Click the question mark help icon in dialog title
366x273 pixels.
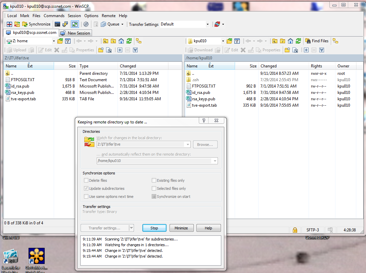click(x=204, y=121)
